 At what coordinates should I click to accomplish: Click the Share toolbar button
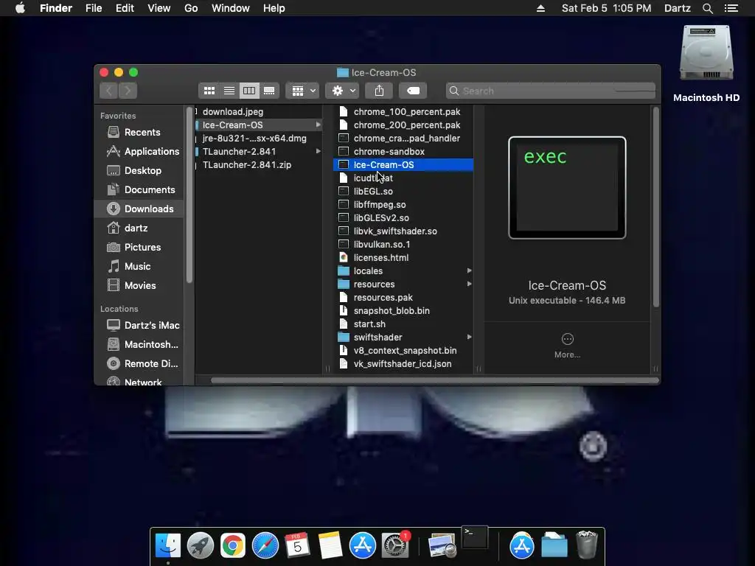coord(380,91)
